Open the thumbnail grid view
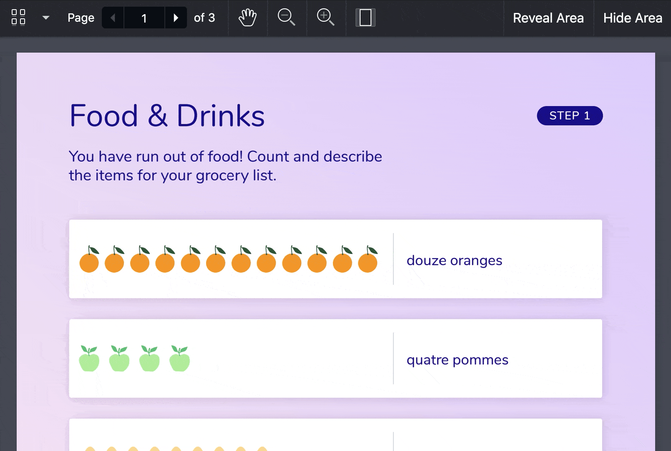 [18, 18]
